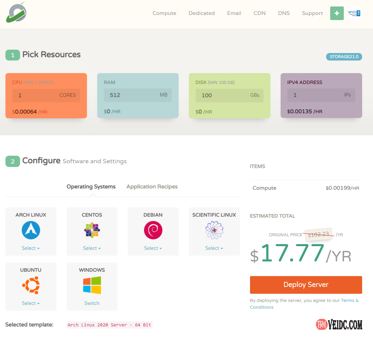The height and width of the screenshot is (340, 373).
Task: Click the RAM MB input field
Action: click(138, 95)
